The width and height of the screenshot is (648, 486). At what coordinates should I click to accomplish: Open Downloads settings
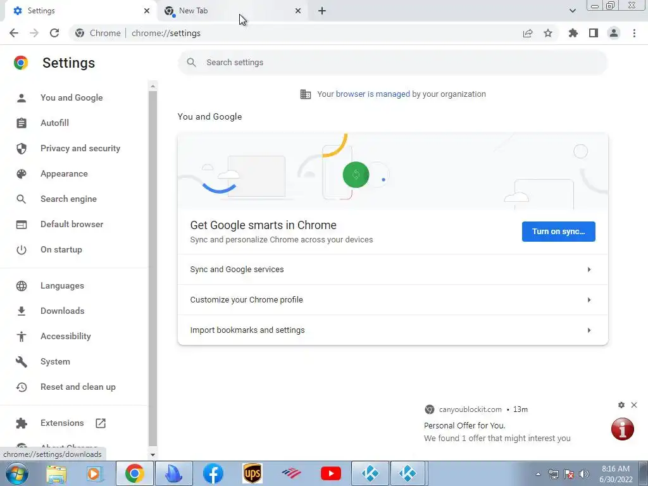(63, 311)
